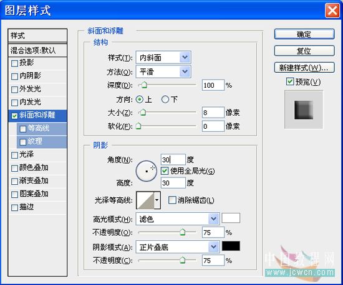Open the 高光模式 dropdown showing 滤色
Viewport: 343px width, 285px height.
coord(178,218)
